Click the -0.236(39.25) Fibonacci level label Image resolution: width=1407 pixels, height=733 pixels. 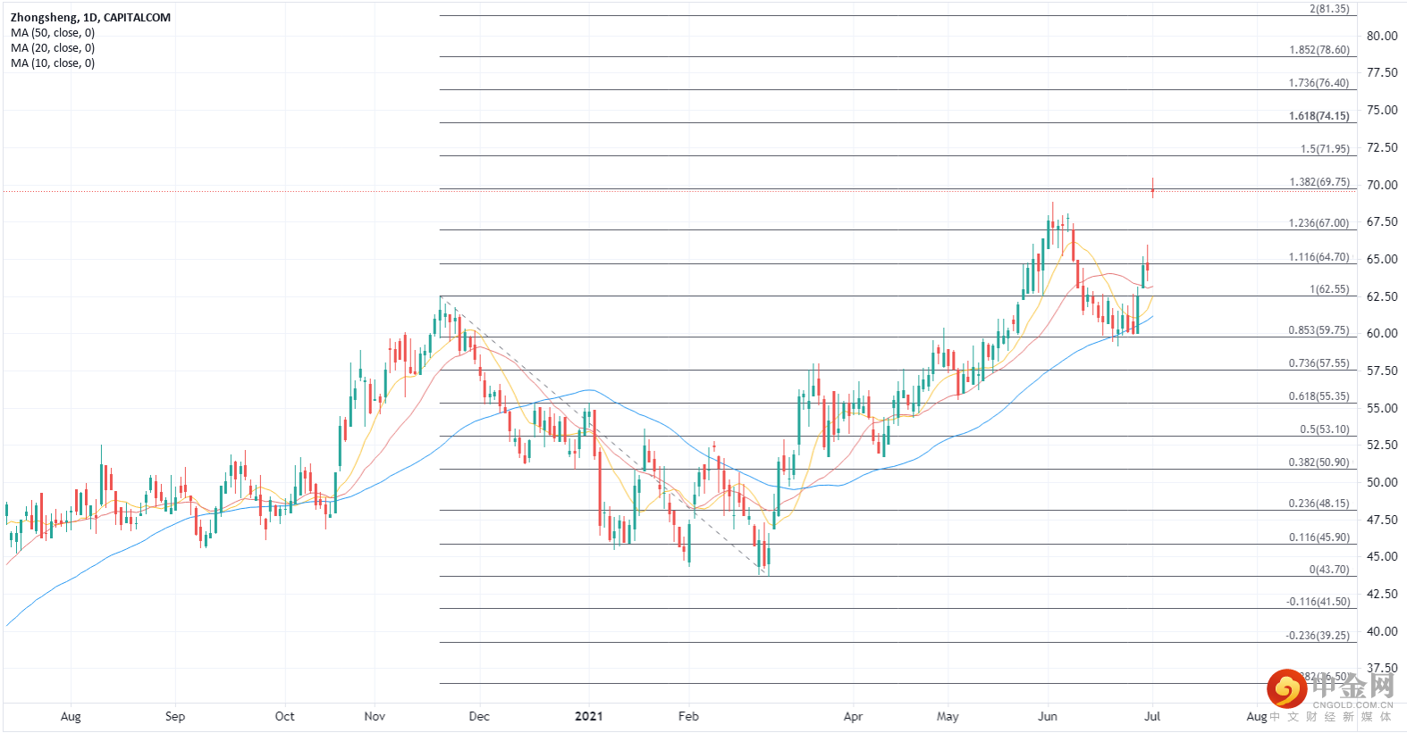[1318, 636]
